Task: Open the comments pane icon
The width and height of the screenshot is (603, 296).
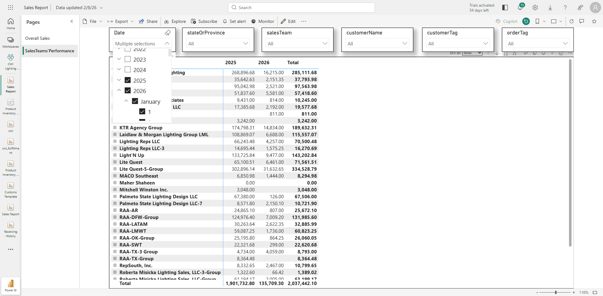Action: (x=582, y=21)
